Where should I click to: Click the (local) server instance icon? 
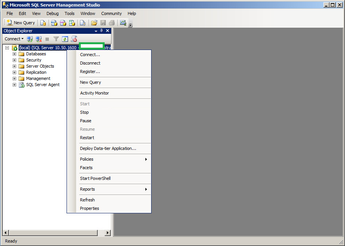click(15, 48)
